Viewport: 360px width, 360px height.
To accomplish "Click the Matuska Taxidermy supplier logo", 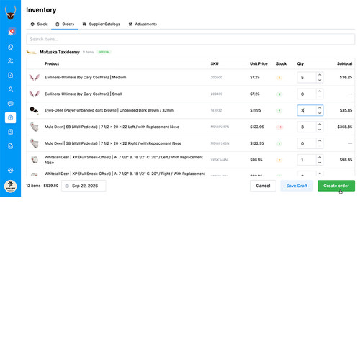I will 31,52.
